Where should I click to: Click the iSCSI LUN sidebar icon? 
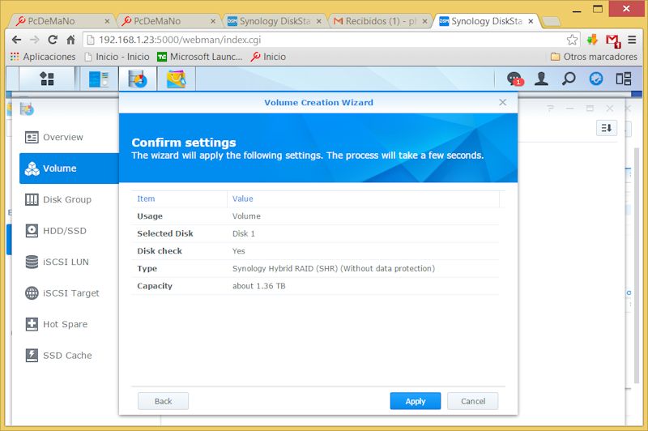click(x=32, y=262)
